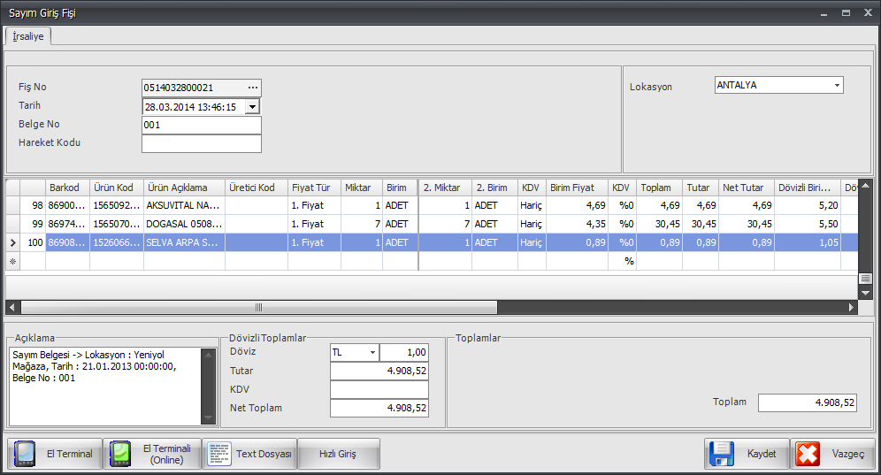Viewport: 881px width, 475px height.
Task: Open the Fiş No ellipsis lookup button
Action: 253,88
